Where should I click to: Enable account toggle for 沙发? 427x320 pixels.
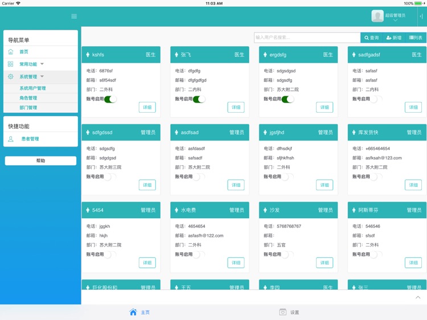pyautogui.click(x=288, y=255)
